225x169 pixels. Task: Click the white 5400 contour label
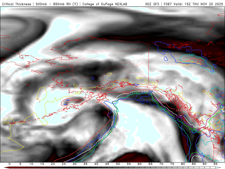tap(145, 91)
